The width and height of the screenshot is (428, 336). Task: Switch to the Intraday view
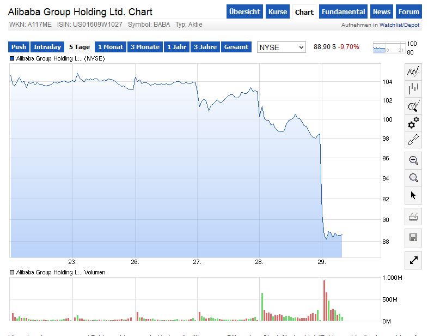(47, 47)
